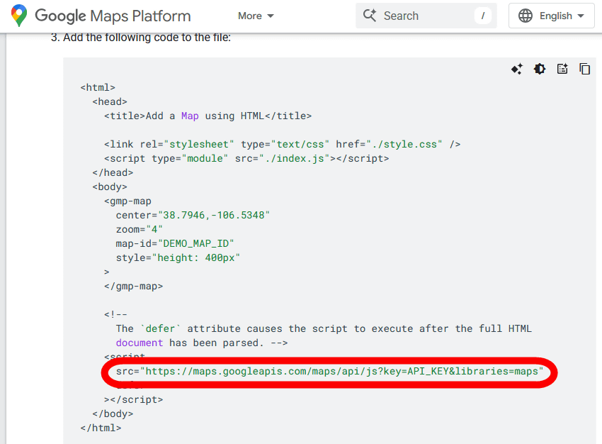The image size is (602, 444).
Task: Click the caret arrow beside More
Action: click(271, 16)
